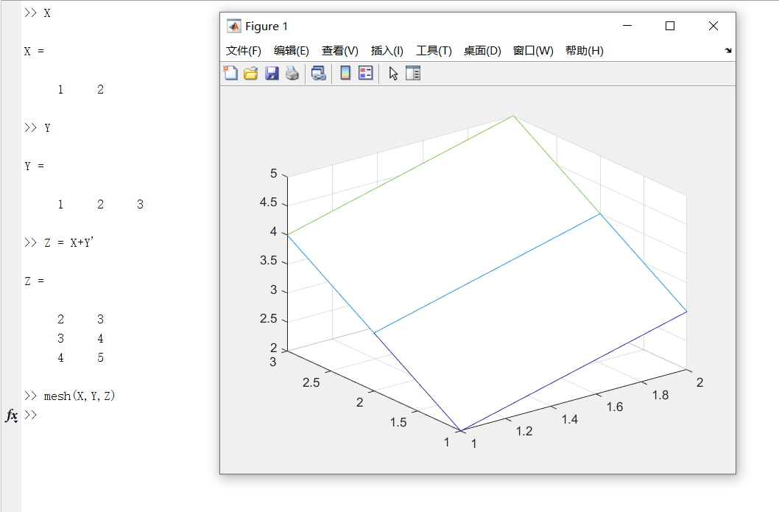
Task: Click the empty command prompt next to fx
Action: coord(30,415)
